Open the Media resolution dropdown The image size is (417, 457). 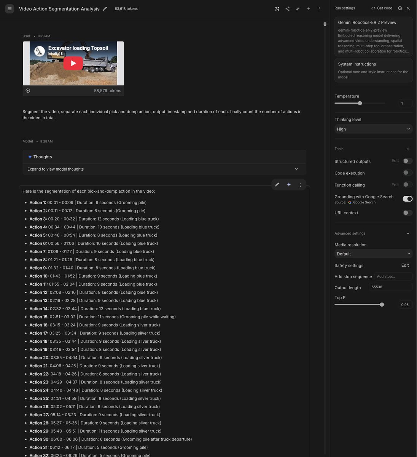coord(373,254)
